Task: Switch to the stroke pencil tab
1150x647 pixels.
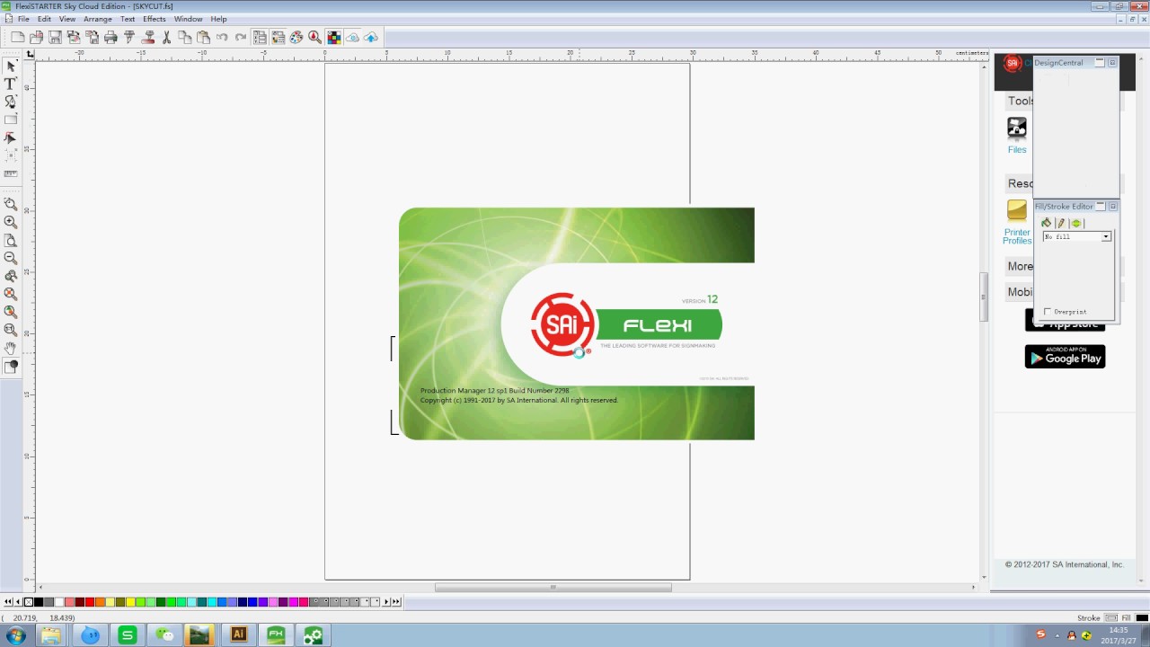Action: [1061, 223]
